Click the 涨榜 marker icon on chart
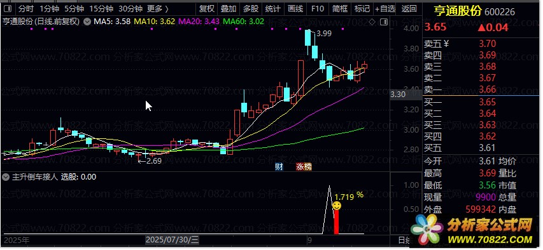Viewport: 543px width, 250px height. (304, 167)
